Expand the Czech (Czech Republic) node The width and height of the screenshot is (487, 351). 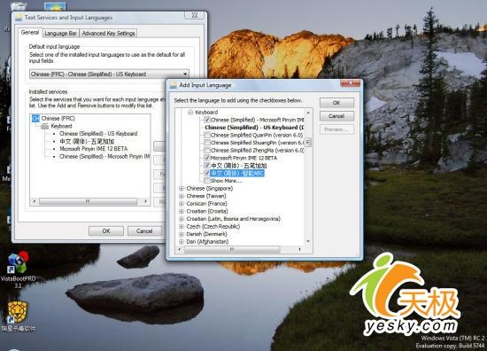[x=182, y=226]
